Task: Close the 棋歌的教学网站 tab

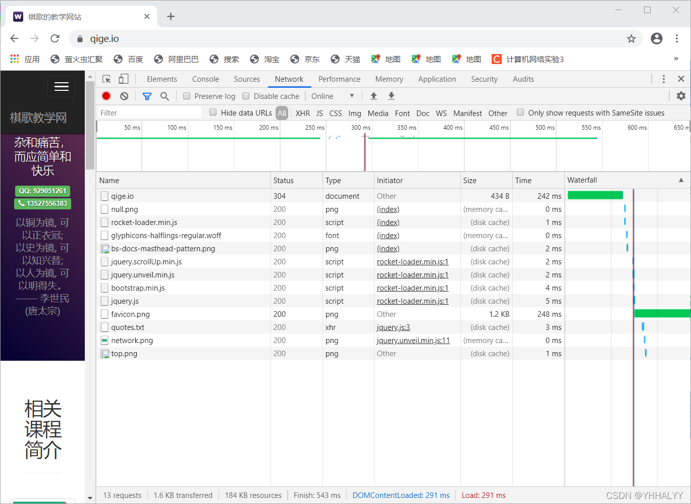Action: click(x=147, y=17)
